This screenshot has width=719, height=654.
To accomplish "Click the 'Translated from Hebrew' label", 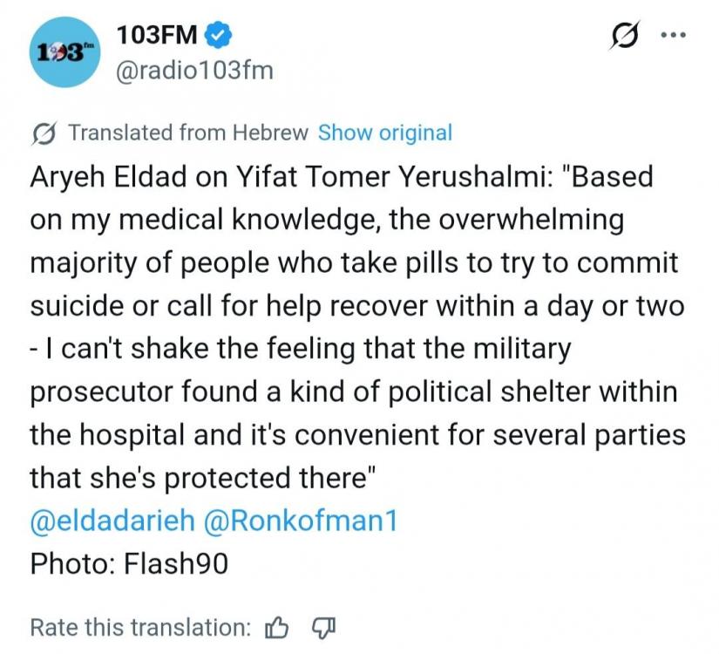I will click(x=187, y=133).
